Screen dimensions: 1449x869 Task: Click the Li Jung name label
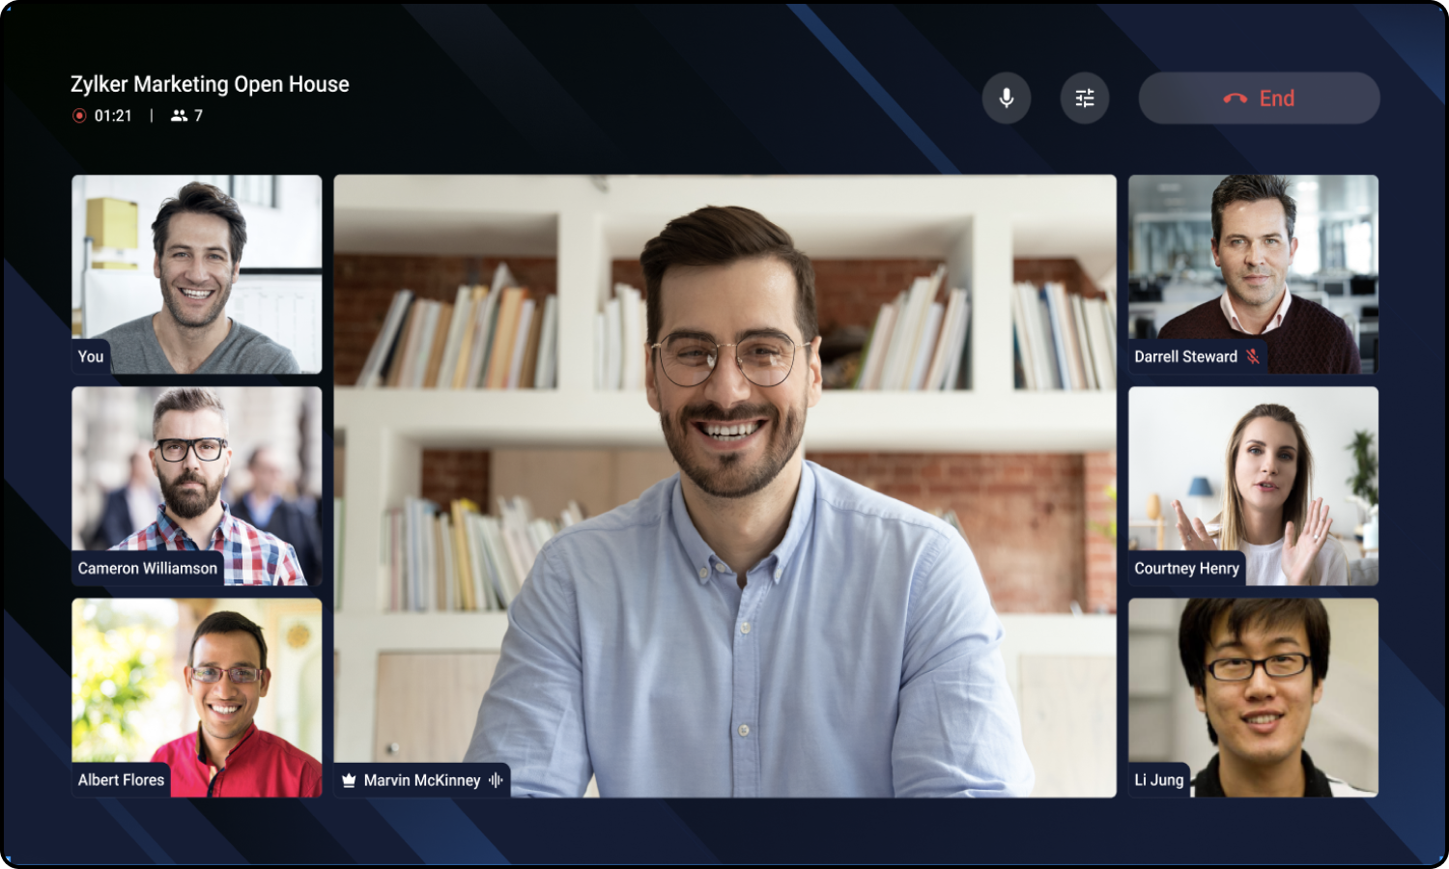click(1158, 780)
